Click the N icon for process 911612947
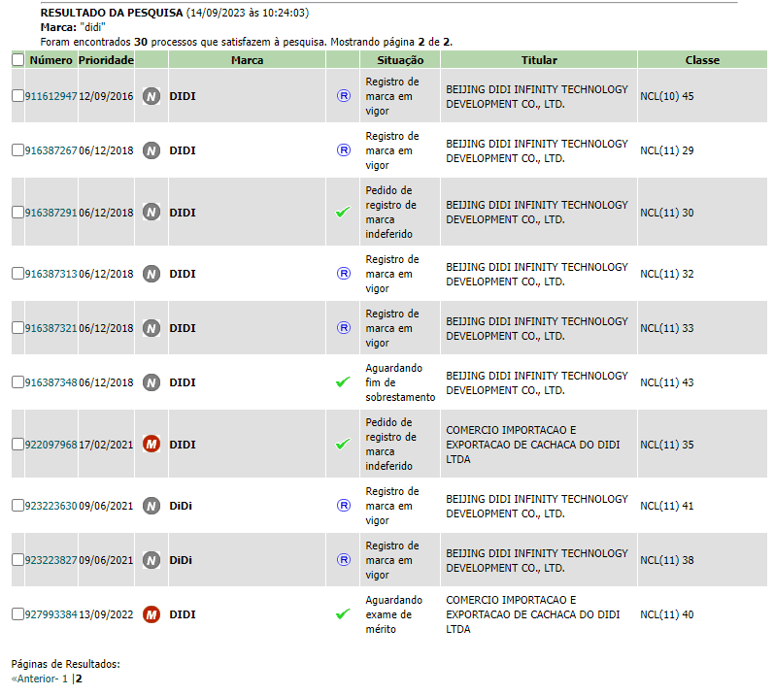 coord(151,96)
